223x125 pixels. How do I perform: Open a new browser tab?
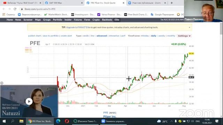coord(172,3)
